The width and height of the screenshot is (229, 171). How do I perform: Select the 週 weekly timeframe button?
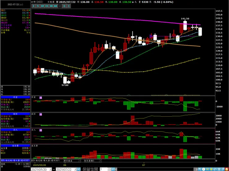pyautogui.click(x=64, y=6)
